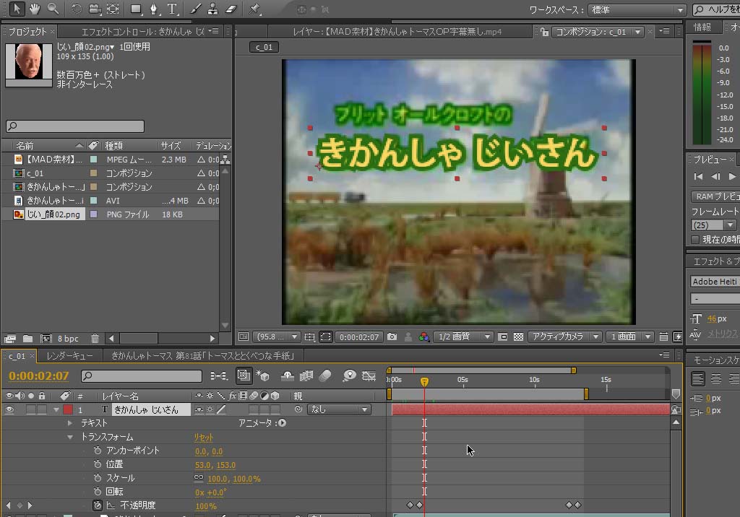Select the Pan Behind tool
Image resolution: width=740 pixels, height=517 pixels.
click(x=113, y=9)
